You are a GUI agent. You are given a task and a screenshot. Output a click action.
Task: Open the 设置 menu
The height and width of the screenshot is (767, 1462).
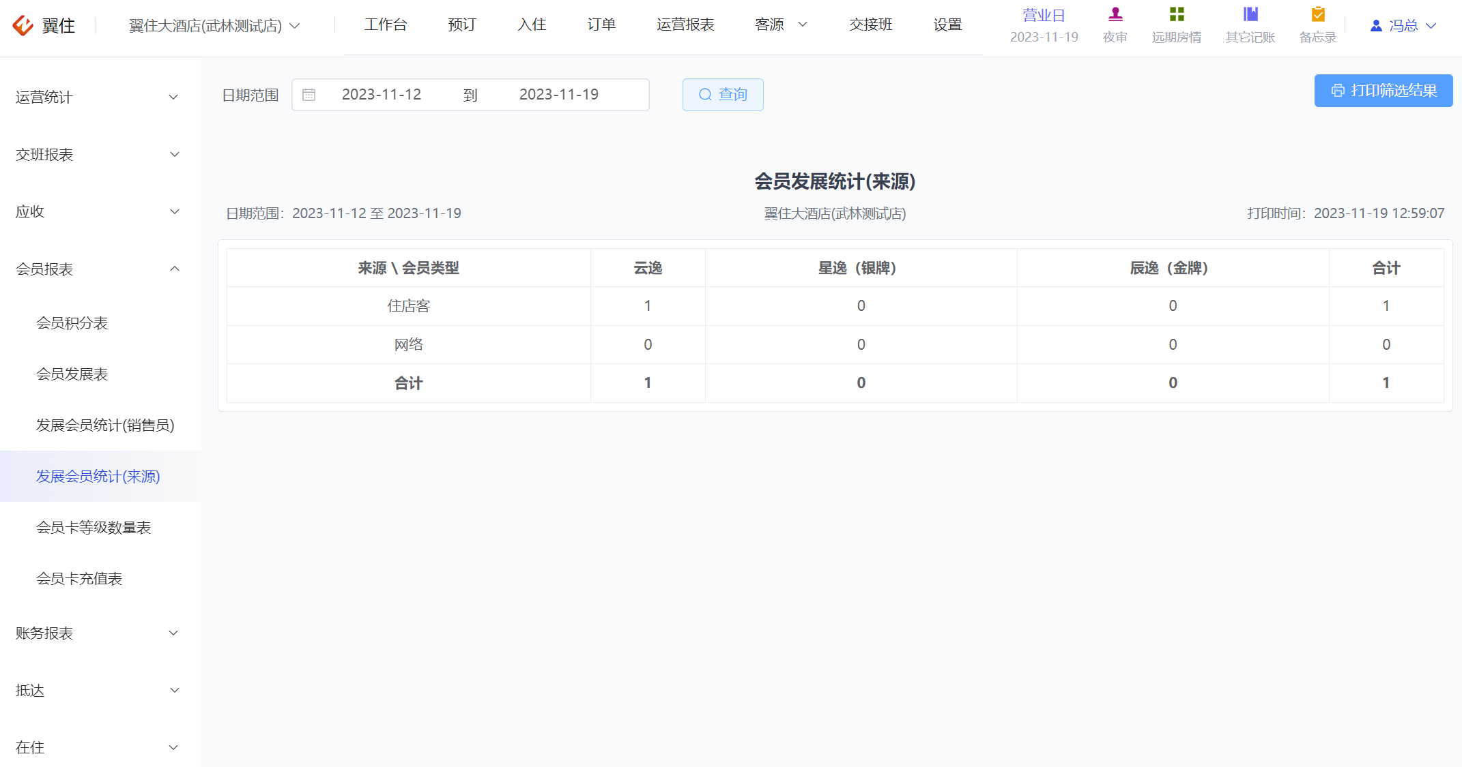point(947,25)
